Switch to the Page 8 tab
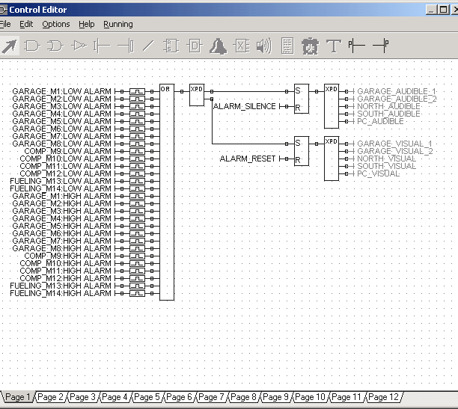Screen dimensions: 458x409 pyautogui.click(x=243, y=397)
